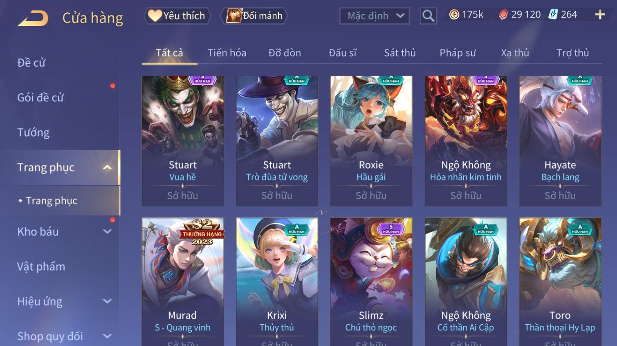Select the Hayate Bạch lang skin card

(x=560, y=141)
